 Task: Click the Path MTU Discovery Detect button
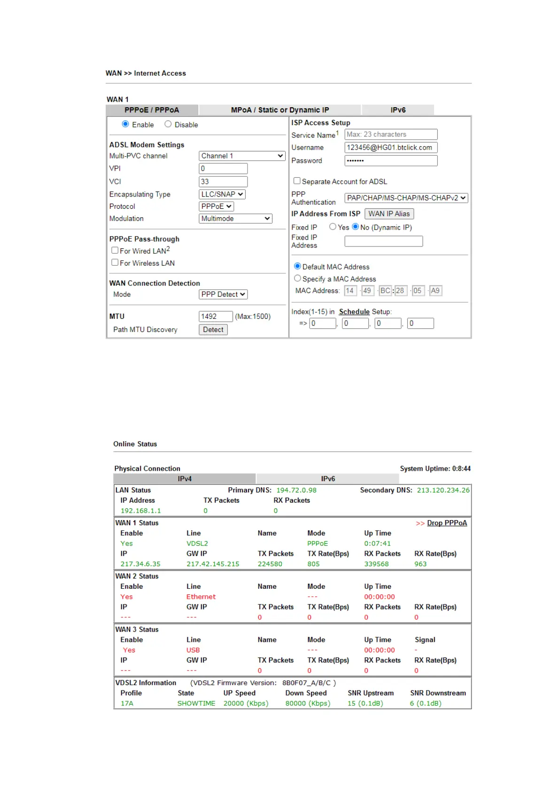213,330
